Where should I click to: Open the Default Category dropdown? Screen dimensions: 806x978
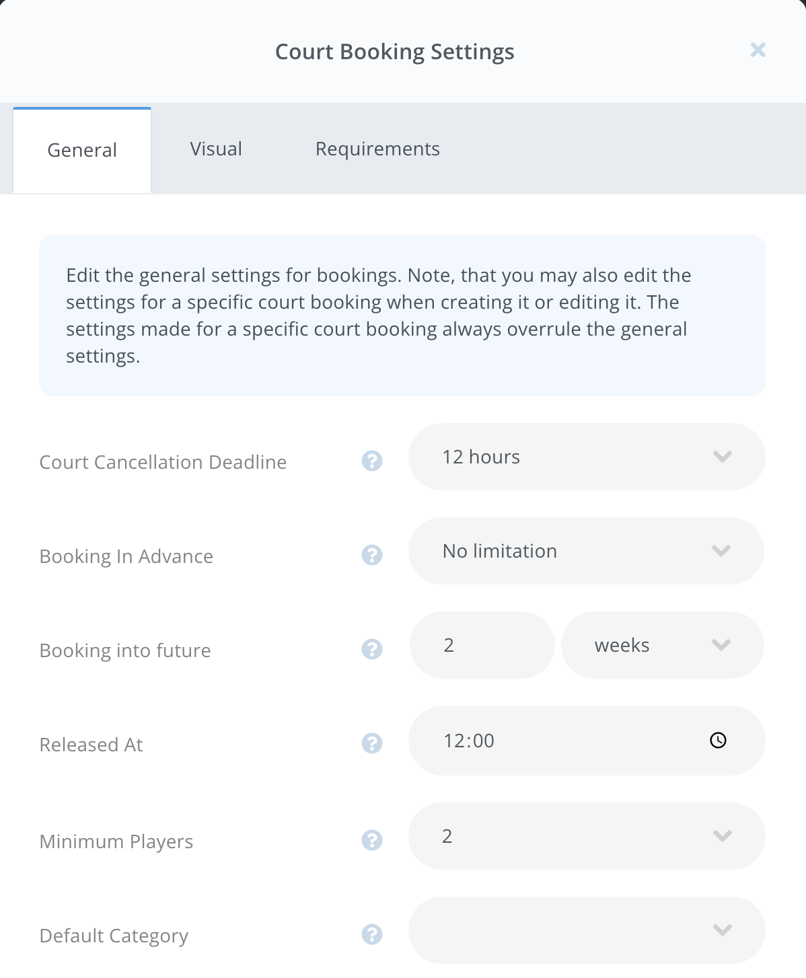pyautogui.click(x=723, y=930)
